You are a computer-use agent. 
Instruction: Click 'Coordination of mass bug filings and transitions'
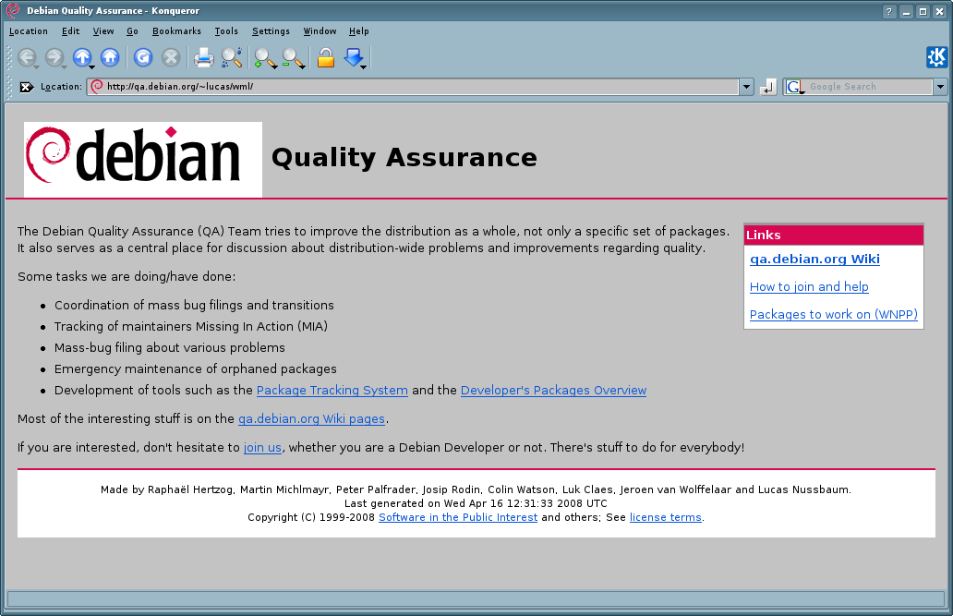pyautogui.click(x=194, y=306)
